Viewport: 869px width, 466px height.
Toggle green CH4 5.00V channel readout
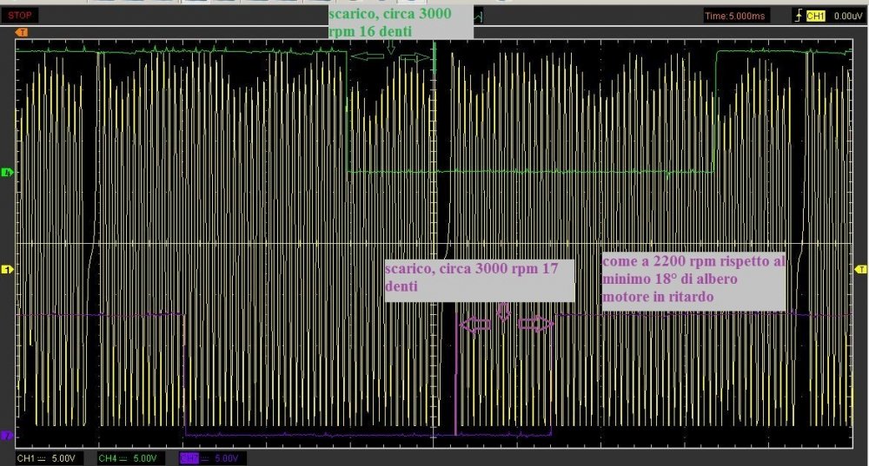tap(127, 457)
